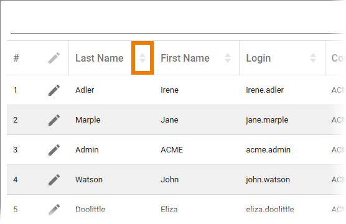Select the Login column header
This screenshot has width=346, height=224.
click(258, 58)
